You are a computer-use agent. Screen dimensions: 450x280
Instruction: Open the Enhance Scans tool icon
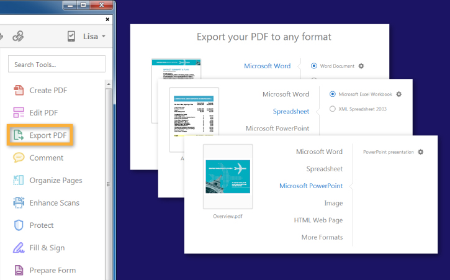click(19, 202)
